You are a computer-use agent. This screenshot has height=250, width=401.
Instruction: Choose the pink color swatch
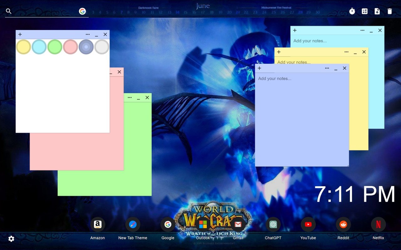tap(70, 47)
